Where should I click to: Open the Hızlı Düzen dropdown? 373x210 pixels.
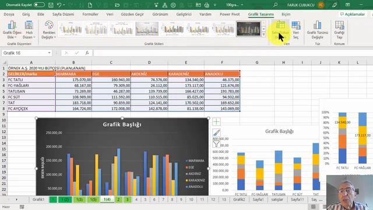click(29, 30)
